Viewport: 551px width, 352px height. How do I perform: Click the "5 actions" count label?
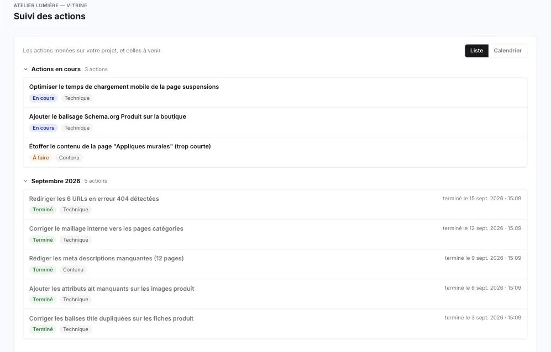pos(96,181)
